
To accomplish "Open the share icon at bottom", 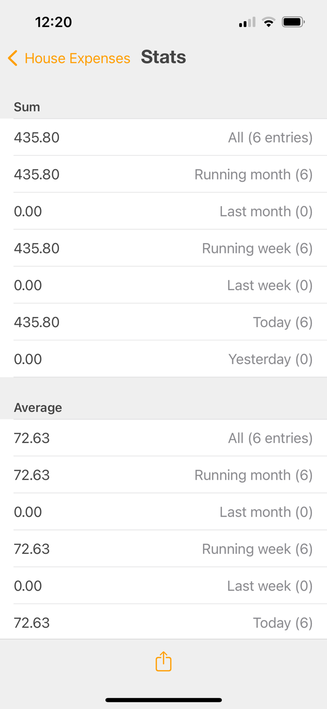I will [163, 661].
